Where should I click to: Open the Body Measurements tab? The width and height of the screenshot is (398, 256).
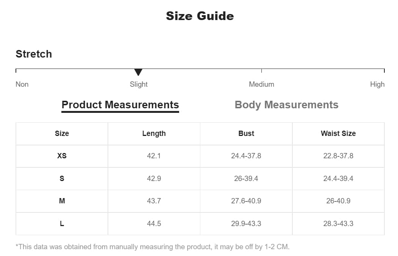point(286,105)
